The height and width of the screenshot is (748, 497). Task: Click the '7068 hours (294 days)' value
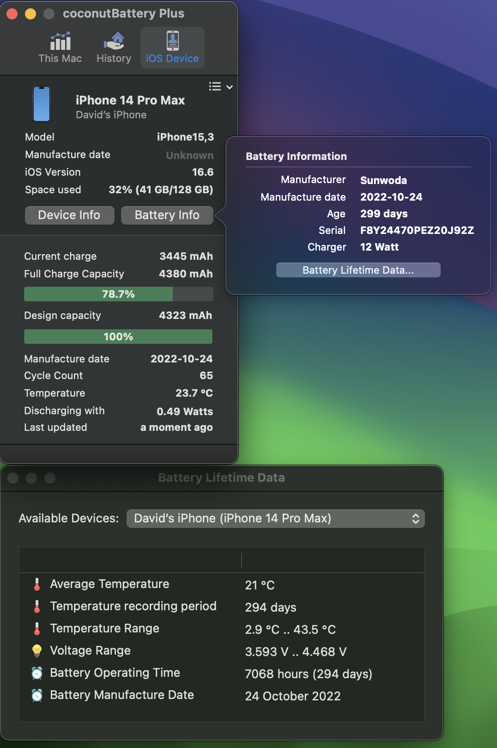pyautogui.click(x=309, y=674)
